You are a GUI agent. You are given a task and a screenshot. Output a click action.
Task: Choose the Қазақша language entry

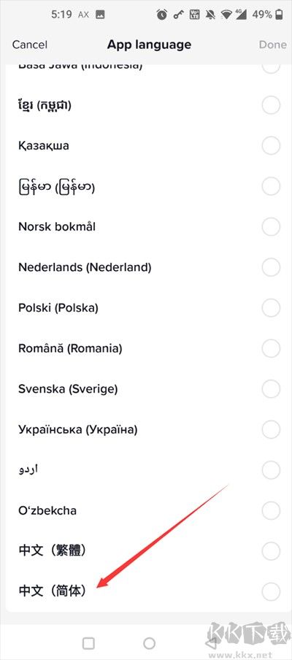pyautogui.click(x=146, y=146)
